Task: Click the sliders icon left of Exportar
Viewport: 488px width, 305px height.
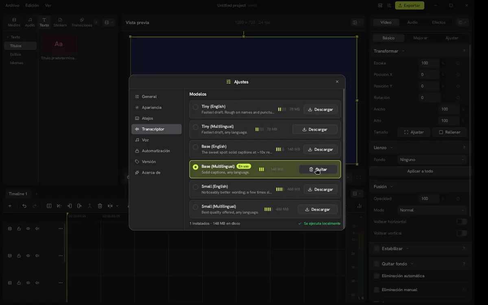Action: pyautogui.click(x=389, y=5)
